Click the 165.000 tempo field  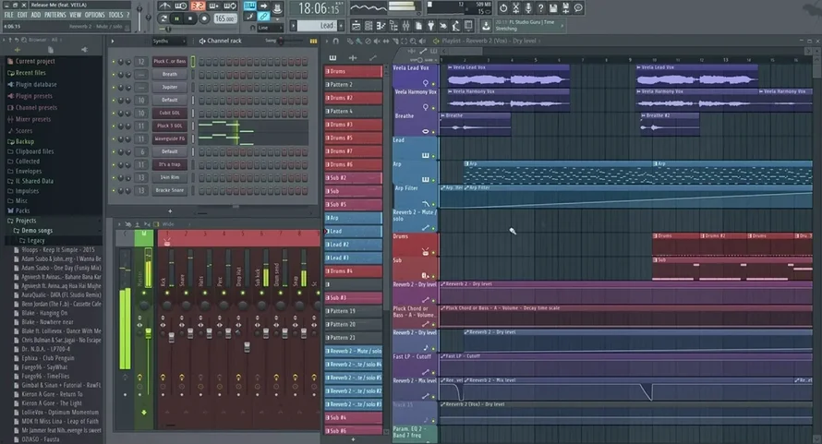(224, 18)
